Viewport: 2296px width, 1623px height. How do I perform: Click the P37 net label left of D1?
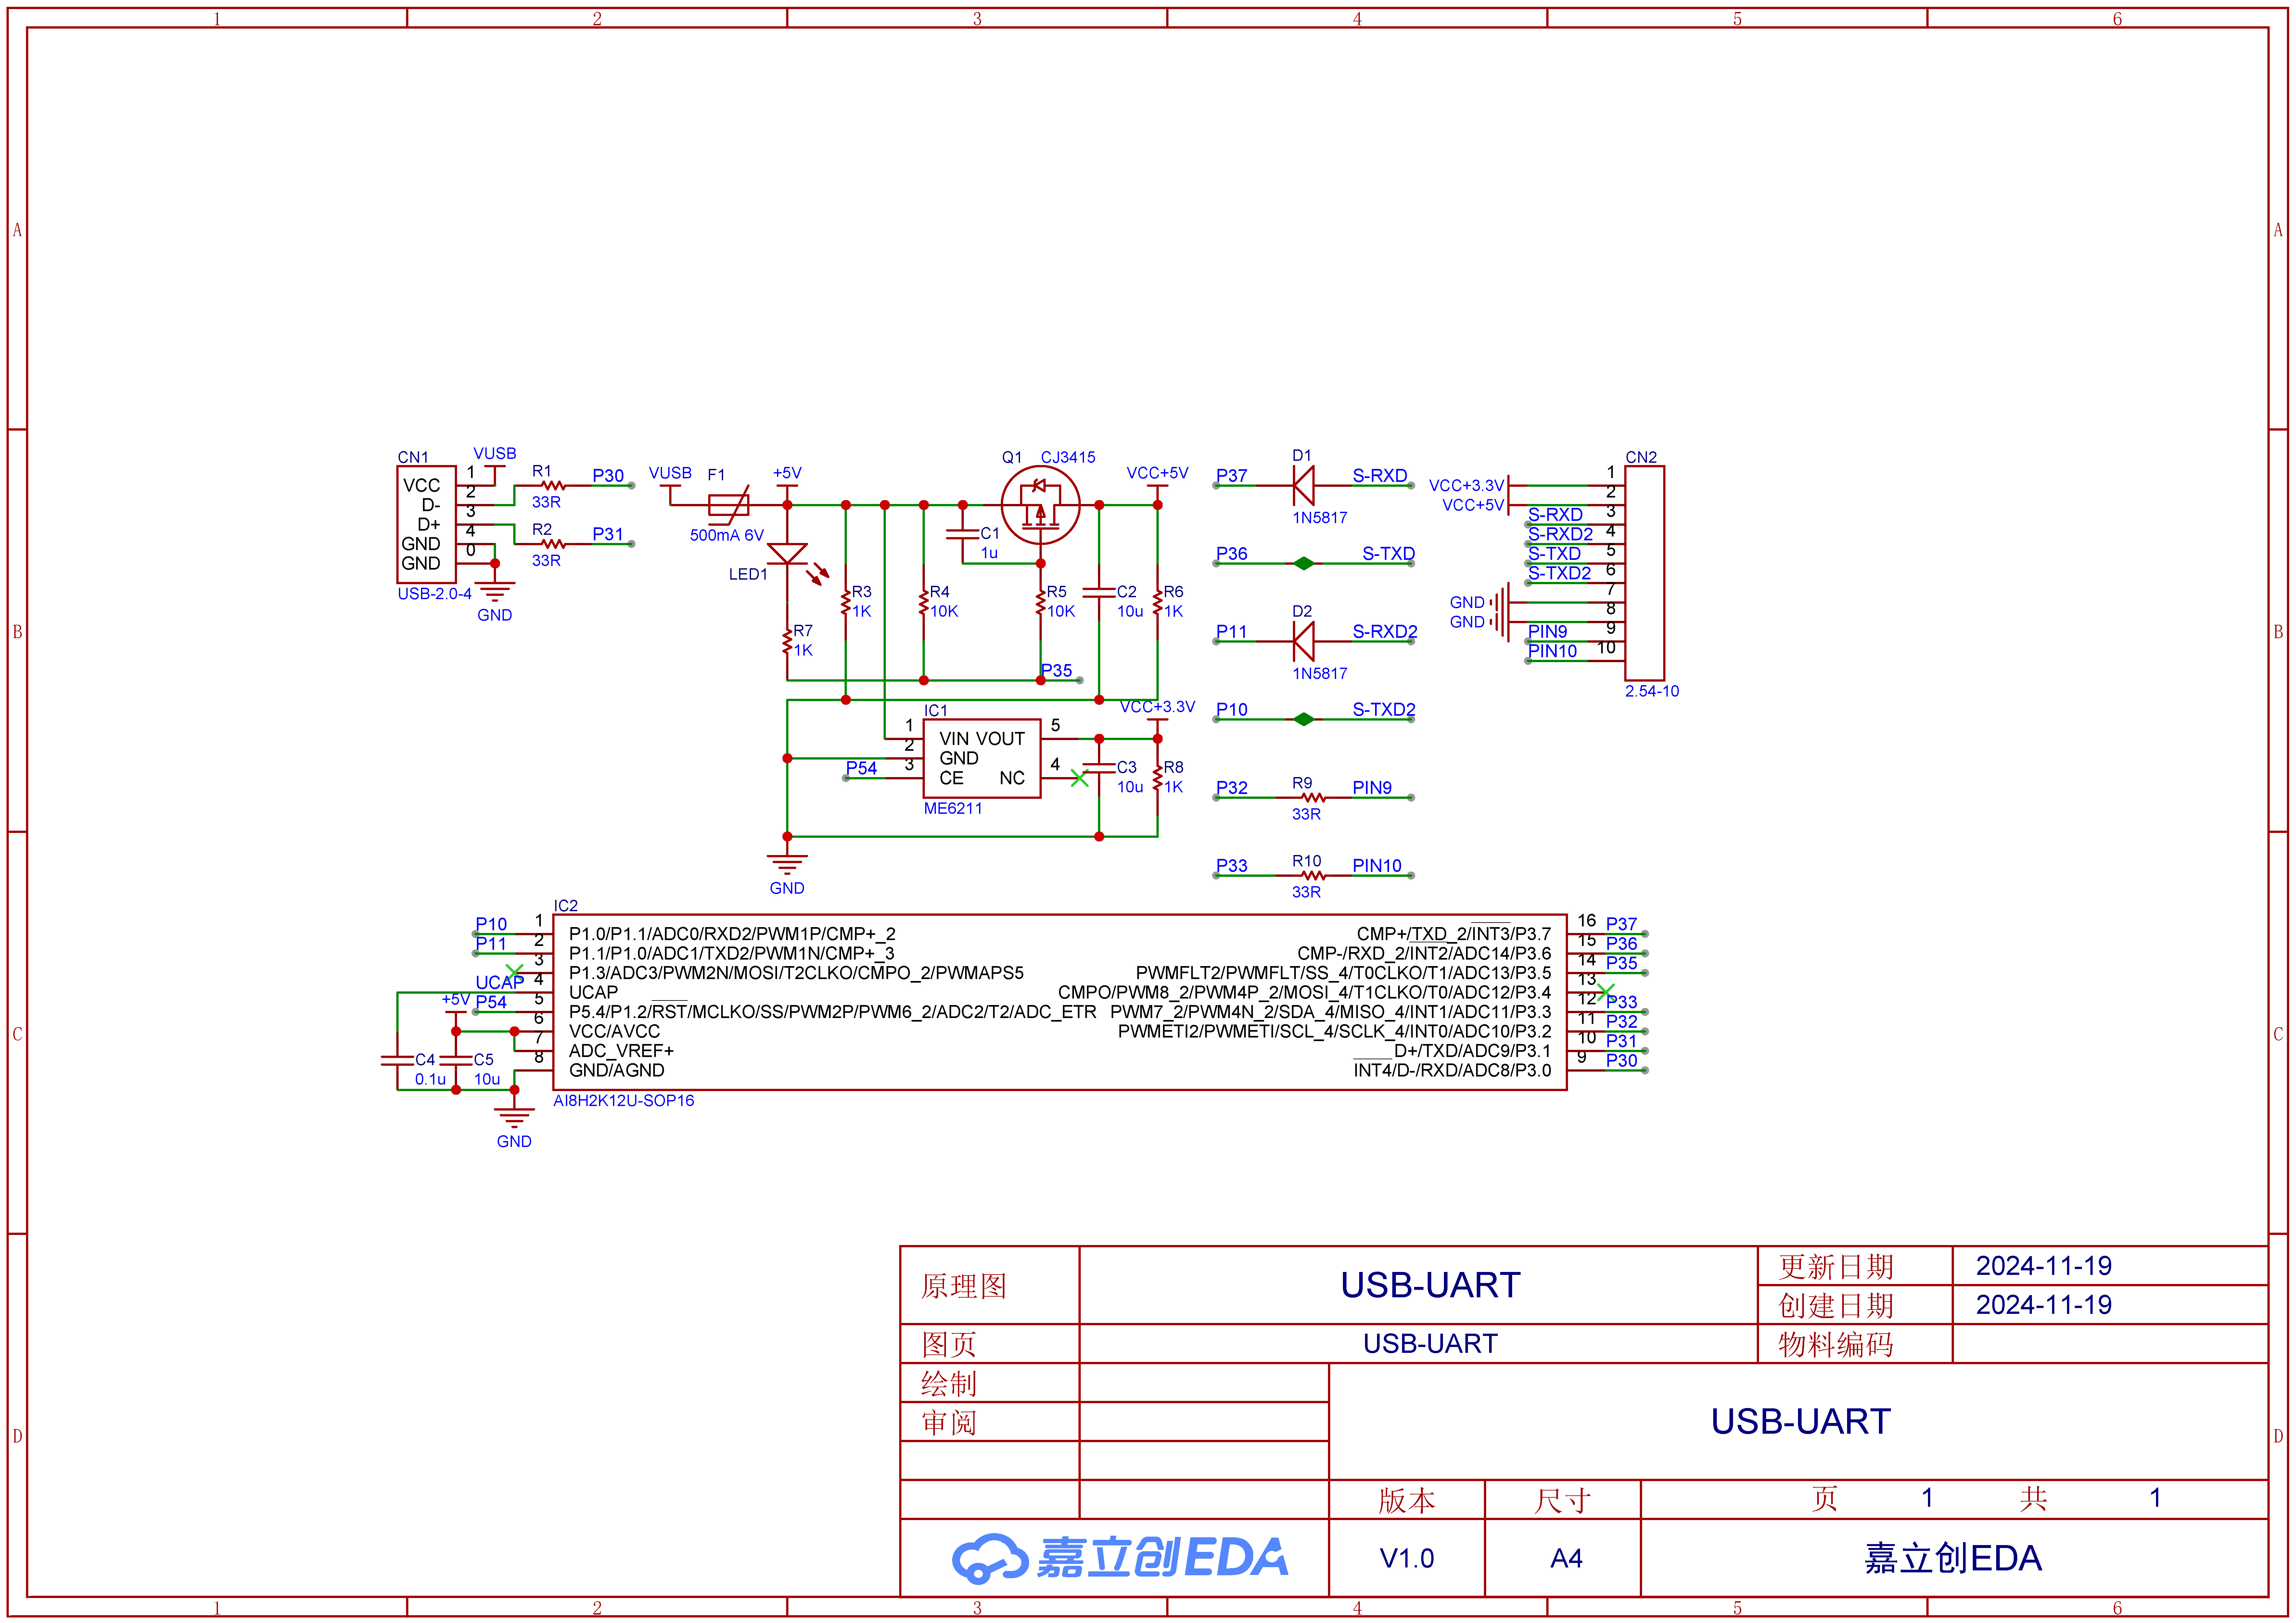[1232, 476]
